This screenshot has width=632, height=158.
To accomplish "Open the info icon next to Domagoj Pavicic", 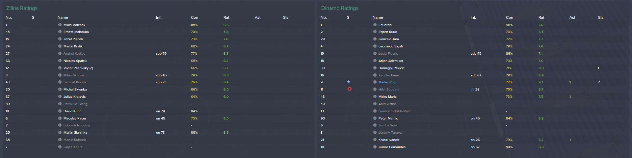I will tap(375, 68).
